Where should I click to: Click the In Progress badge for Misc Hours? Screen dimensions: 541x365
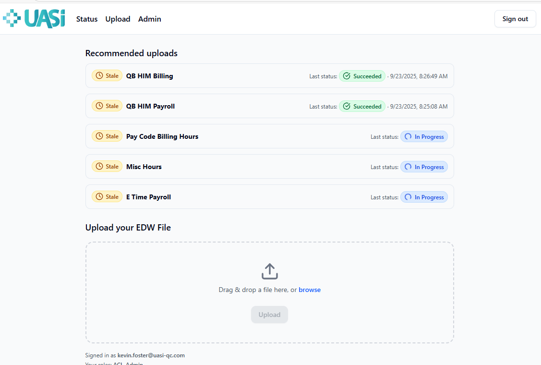pos(424,167)
